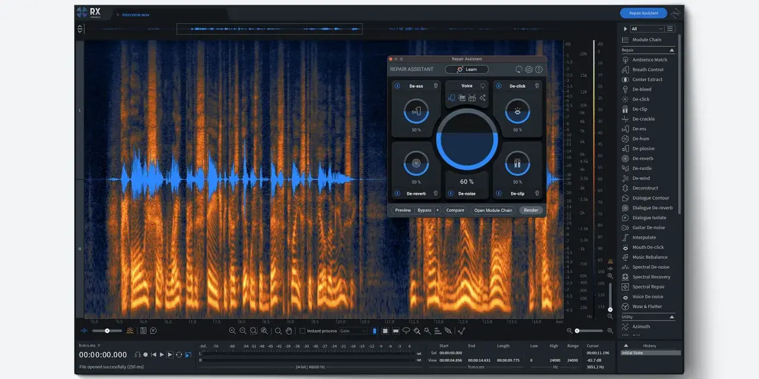The image size is (759, 379).
Task: Click the Render button
Action: pyautogui.click(x=531, y=210)
